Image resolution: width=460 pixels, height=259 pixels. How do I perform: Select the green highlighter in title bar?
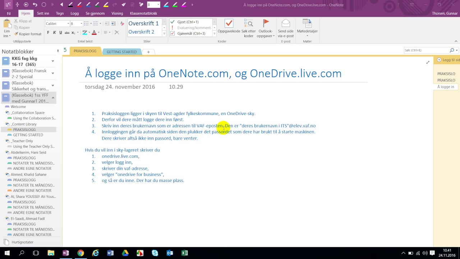[175, 5]
